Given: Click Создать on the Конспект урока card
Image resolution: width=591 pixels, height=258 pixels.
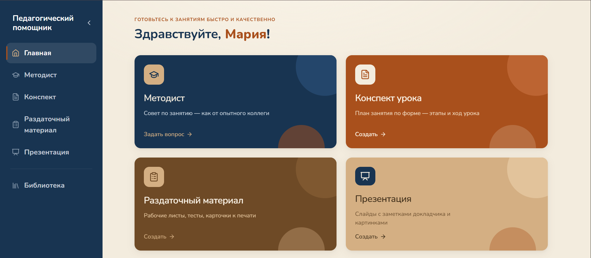Looking at the screenshot, I should click(370, 134).
